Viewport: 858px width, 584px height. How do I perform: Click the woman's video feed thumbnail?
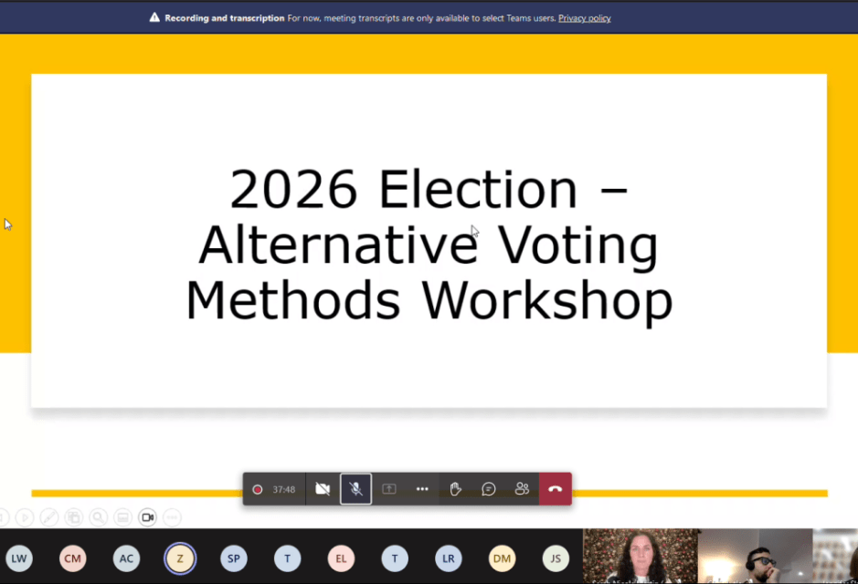640,556
